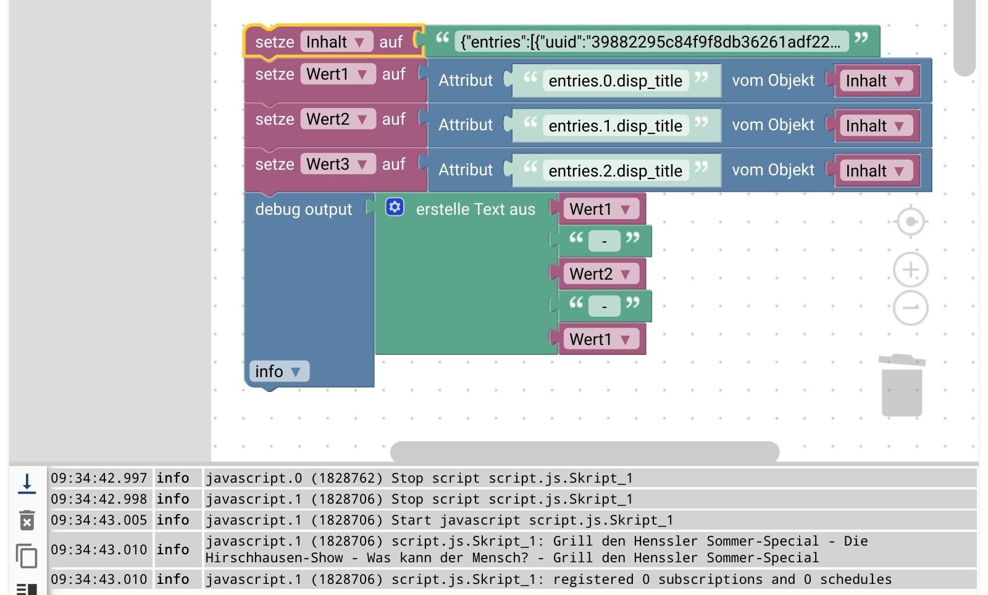Viewport: 988px width, 595px height.
Task: Copy the log with the copy icon
Action: tap(27, 555)
